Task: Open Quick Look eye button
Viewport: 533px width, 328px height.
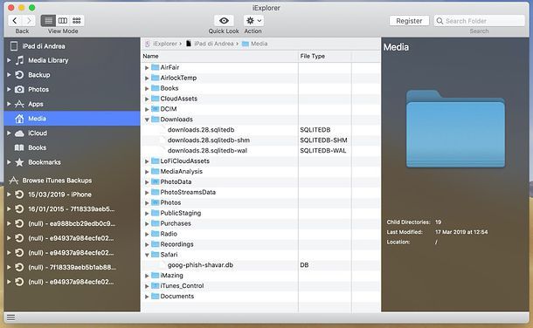Action: coord(224,21)
